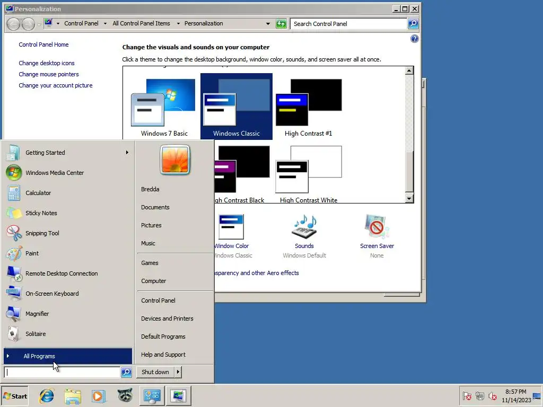543x407 pixels.
Task: Click the theme list scroll up arrow
Action: pyautogui.click(x=409, y=70)
